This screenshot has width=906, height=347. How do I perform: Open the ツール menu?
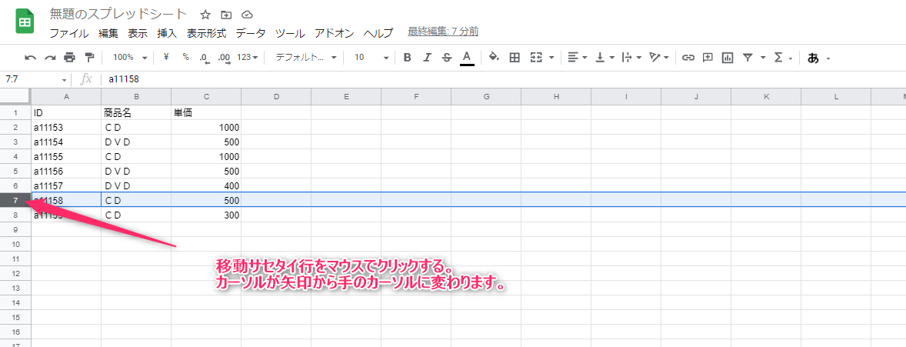coord(290,33)
